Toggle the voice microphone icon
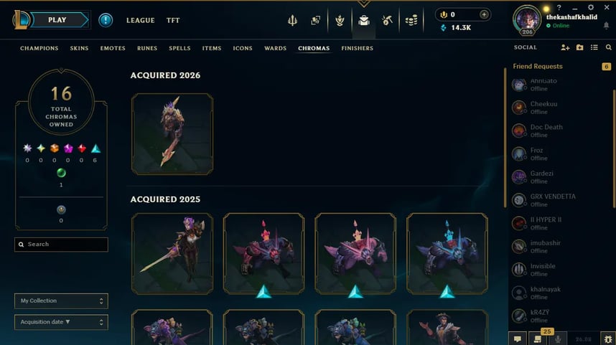 pyautogui.click(x=557, y=339)
